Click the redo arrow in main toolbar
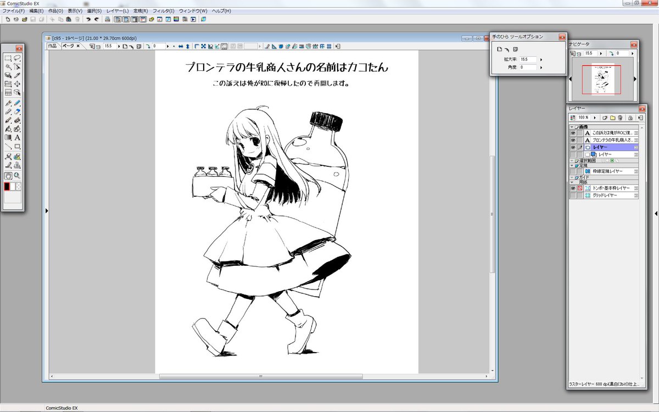The image size is (659, 412). [96, 19]
